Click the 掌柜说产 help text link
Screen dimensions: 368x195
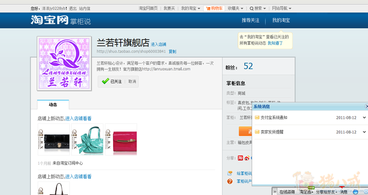(x=244, y=181)
